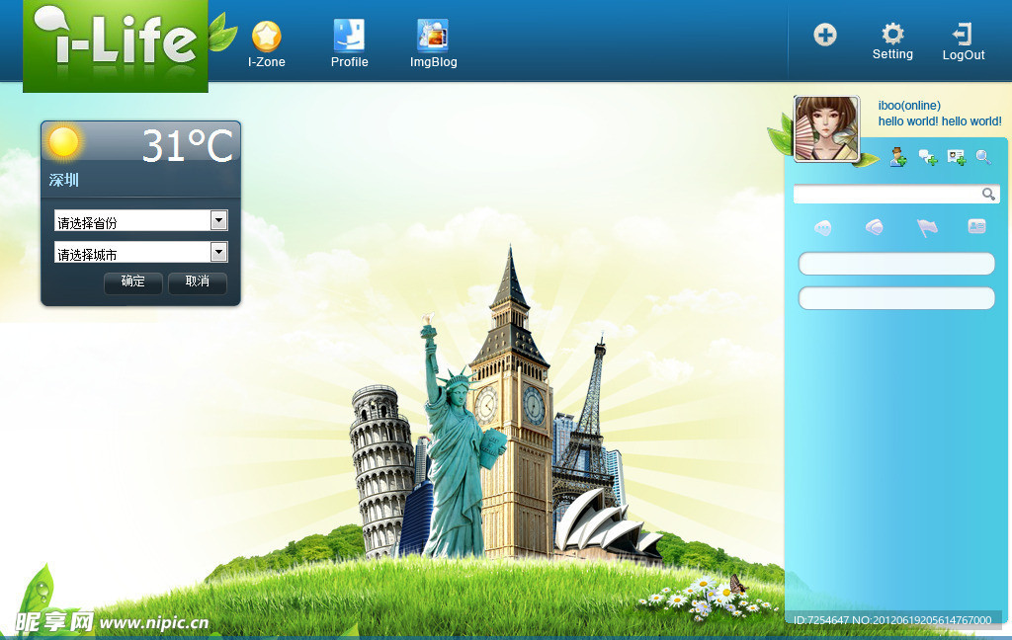Switch to the contact card tab
The width and height of the screenshot is (1012, 640).
click(x=976, y=226)
